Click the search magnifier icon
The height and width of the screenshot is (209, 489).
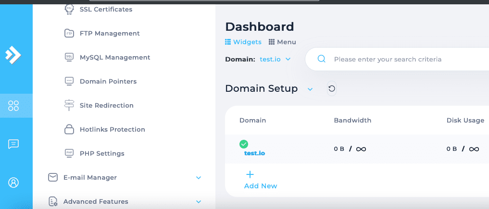(322, 59)
